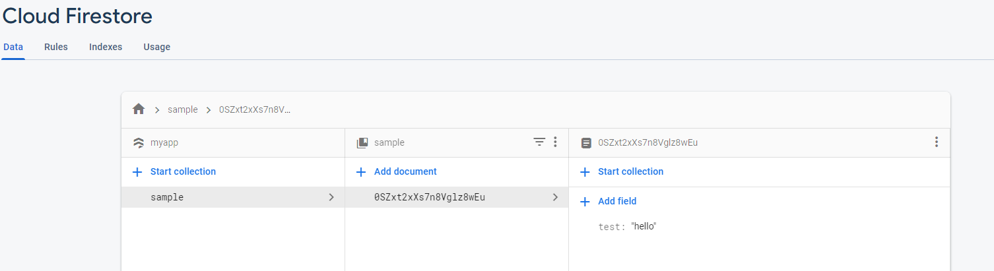Click the myapp database icon
The height and width of the screenshot is (271, 994).
139,142
